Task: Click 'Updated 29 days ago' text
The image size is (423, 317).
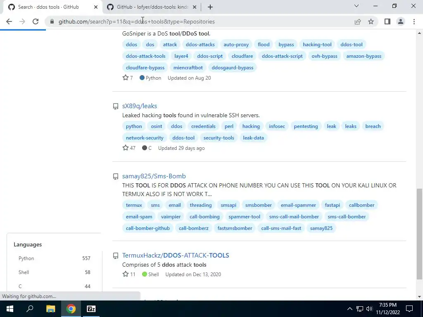Action: click(x=181, y=148)
